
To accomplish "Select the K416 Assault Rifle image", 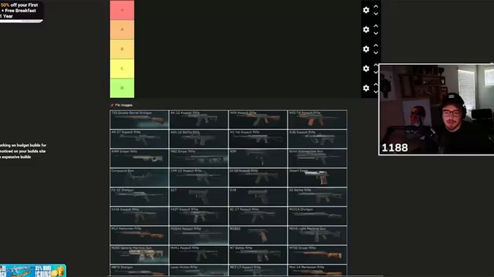I will (140, 216).
